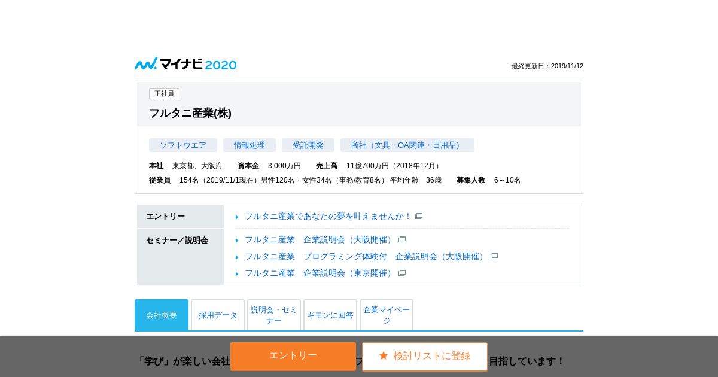
Task: Click 検討リストに登録 button
Action: [425, 357]
